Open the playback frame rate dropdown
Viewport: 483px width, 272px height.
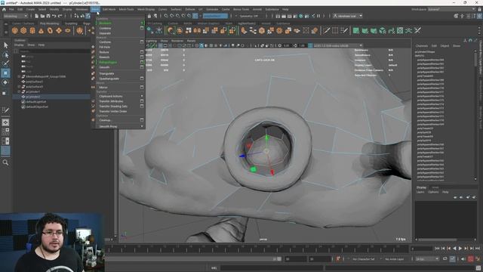point(427,259)
